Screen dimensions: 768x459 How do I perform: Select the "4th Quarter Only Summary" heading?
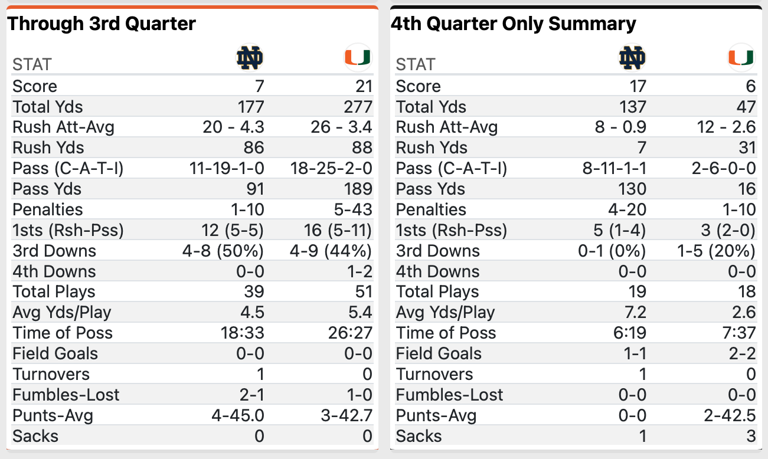513,24
